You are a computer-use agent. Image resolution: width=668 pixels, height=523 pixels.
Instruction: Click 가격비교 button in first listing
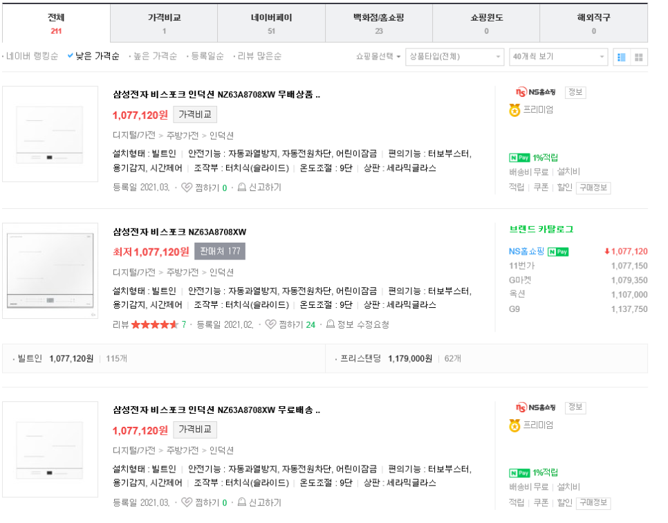click(x=195, y=115)
